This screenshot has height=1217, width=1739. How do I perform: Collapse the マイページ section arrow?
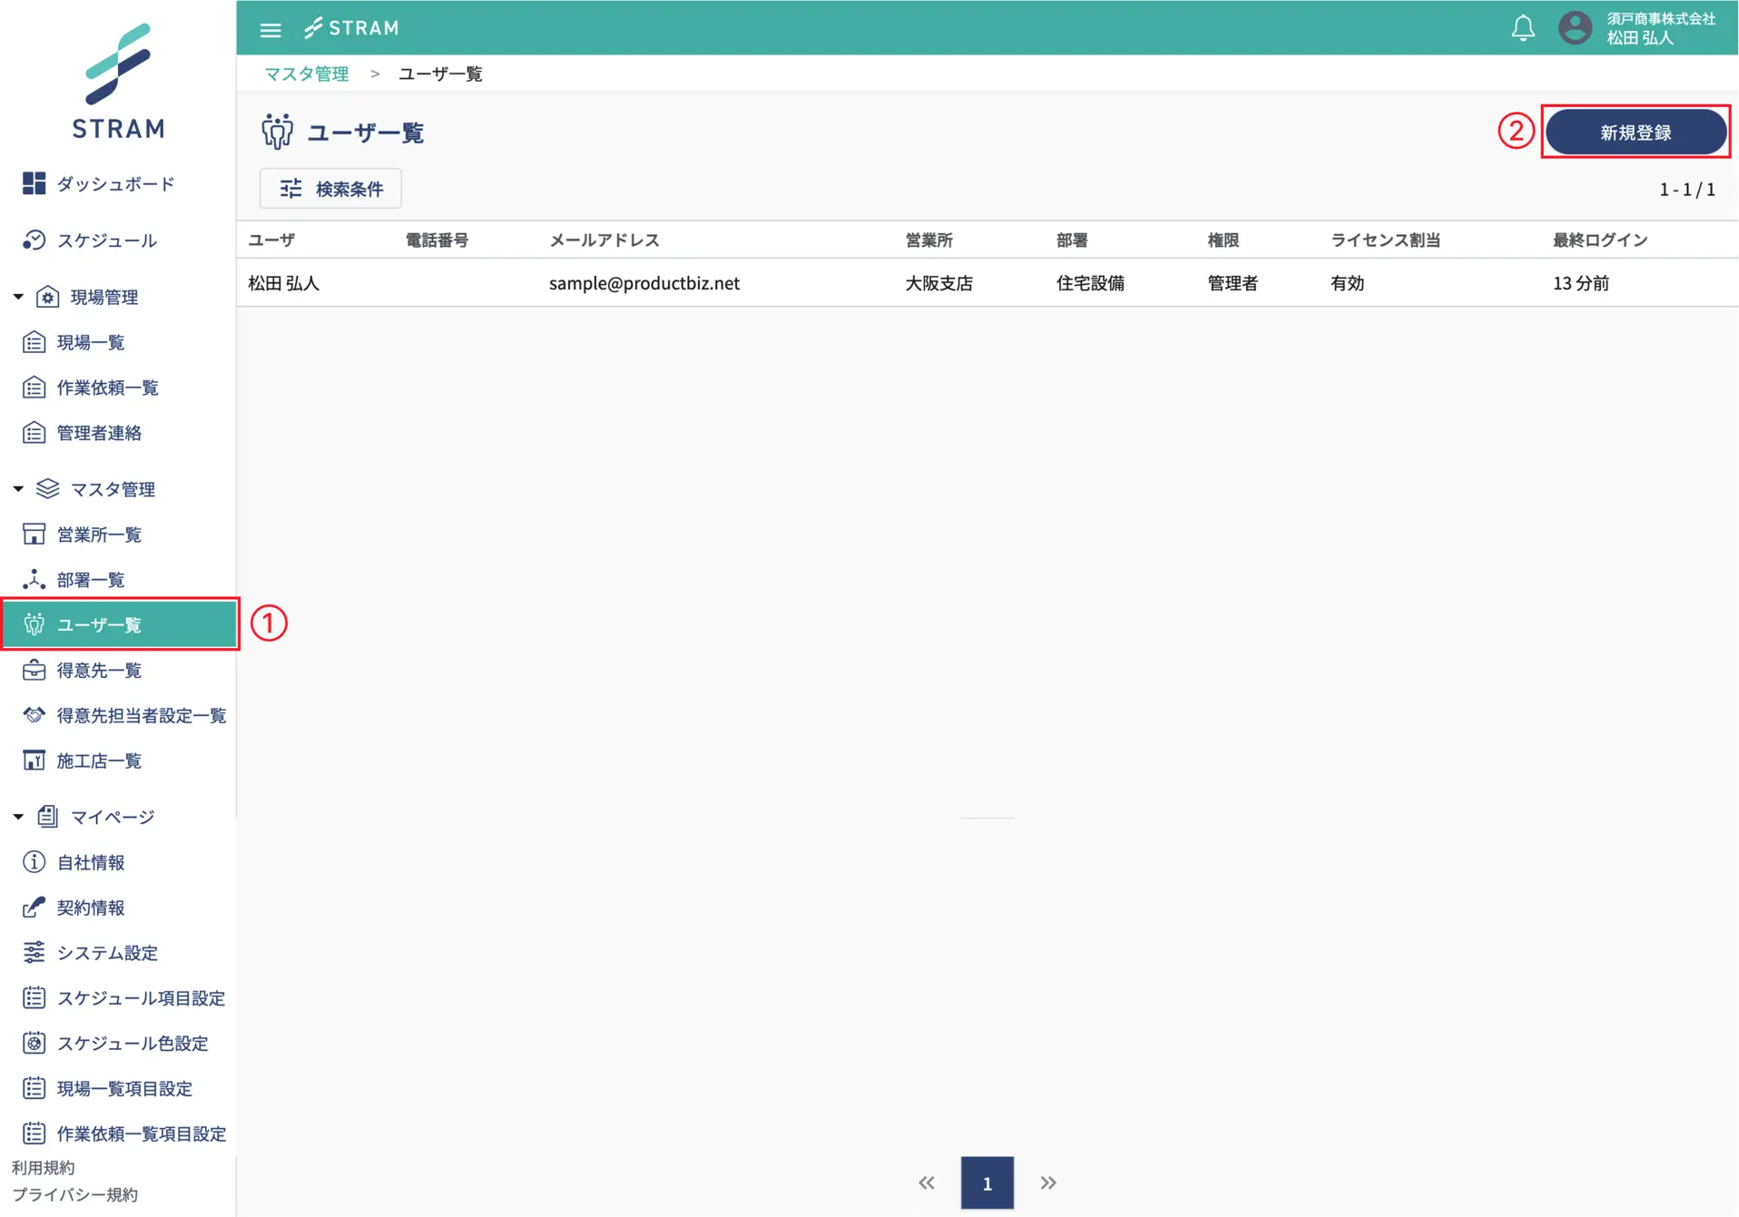pyautogui.click(x=18, y=817)
